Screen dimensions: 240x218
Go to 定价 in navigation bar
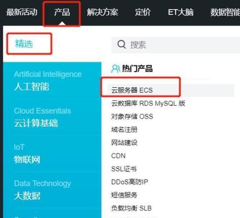[x=142, y=12]
